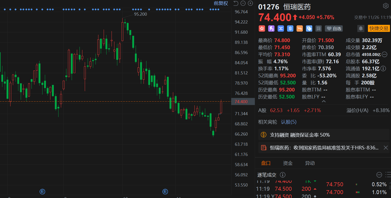Click the blue dollar sign icon
Viewport: 391px width, 198px height.
point(290,28)
